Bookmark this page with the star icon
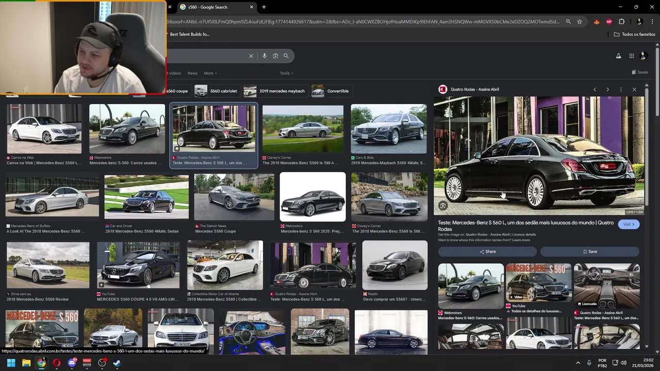The image size is (660, 371). [580, 22]
